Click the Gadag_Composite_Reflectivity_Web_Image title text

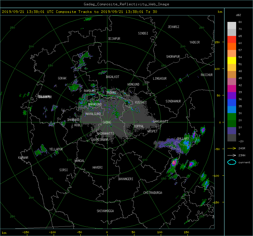(126, 4)
